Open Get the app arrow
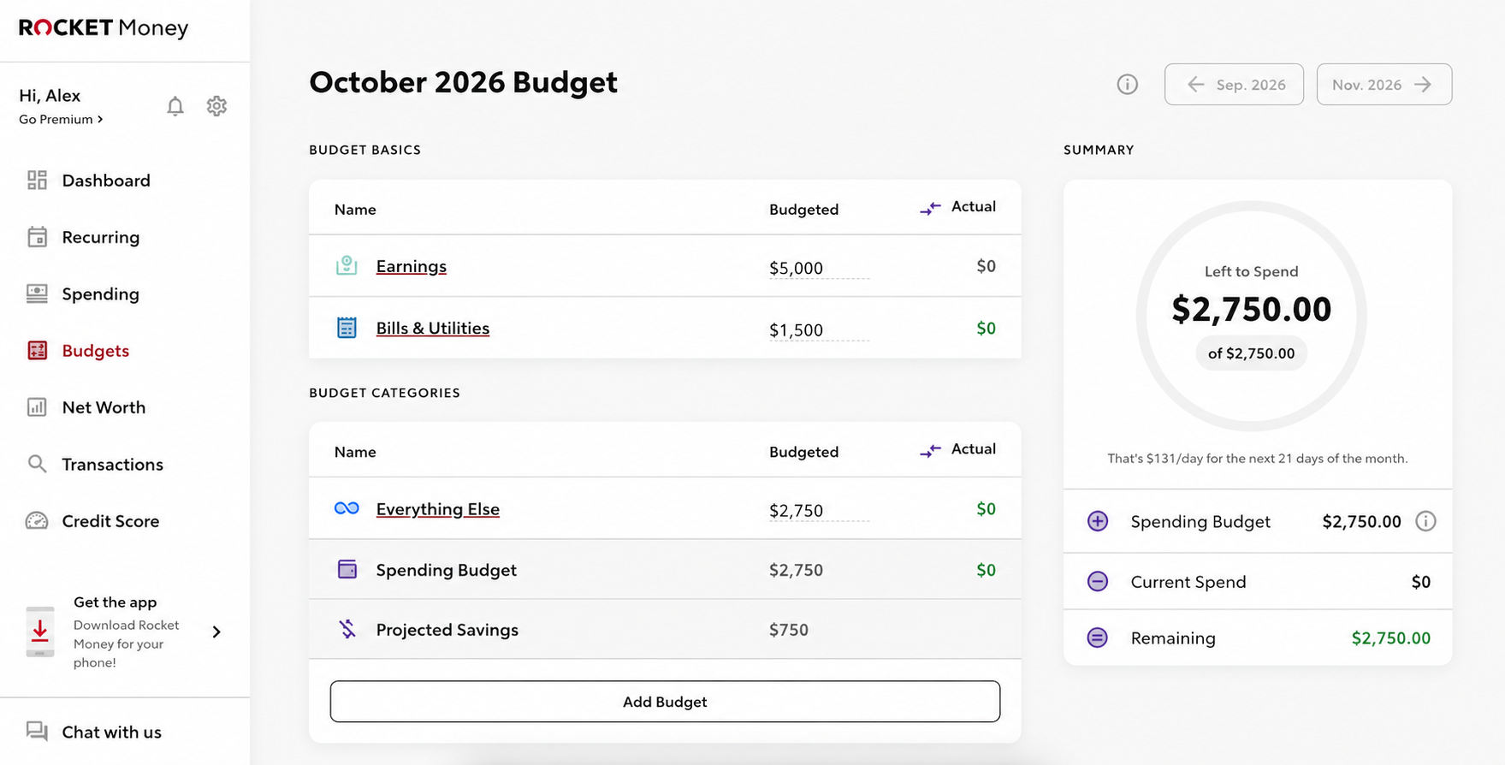Screen dimensions: 1505x765 216,632
